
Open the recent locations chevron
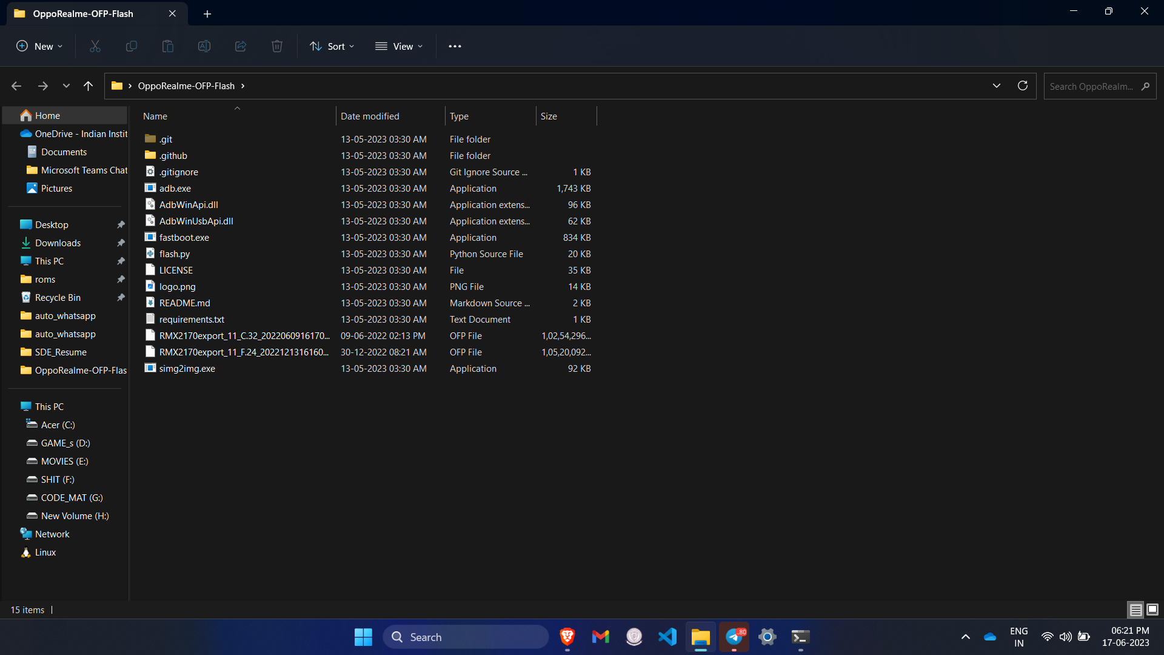click(66, 86)
